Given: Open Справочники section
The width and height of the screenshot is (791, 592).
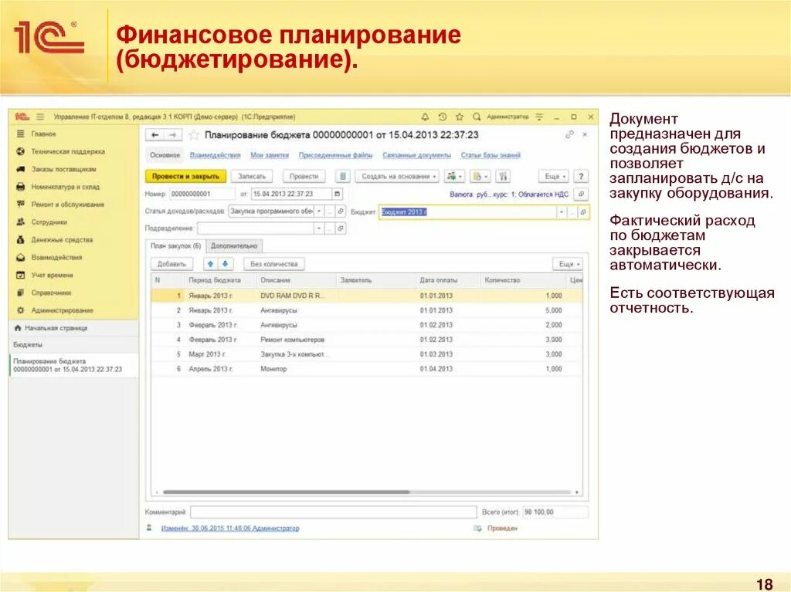Looking at the screenshot, I should tap(50, 293).
